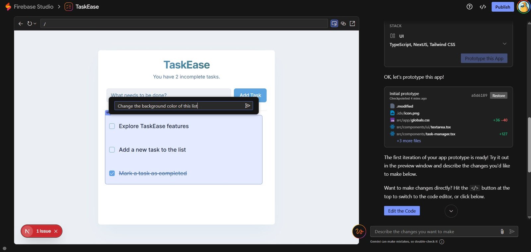Go back in the preview browser

[x=21, y=24]
